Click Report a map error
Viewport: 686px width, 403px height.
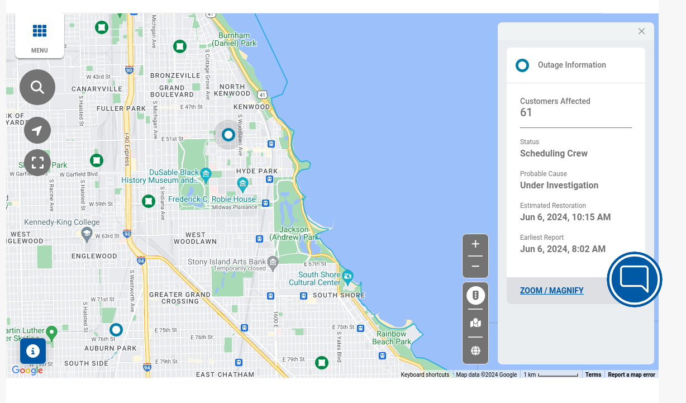pyautogui.click(x=631, y=374)
